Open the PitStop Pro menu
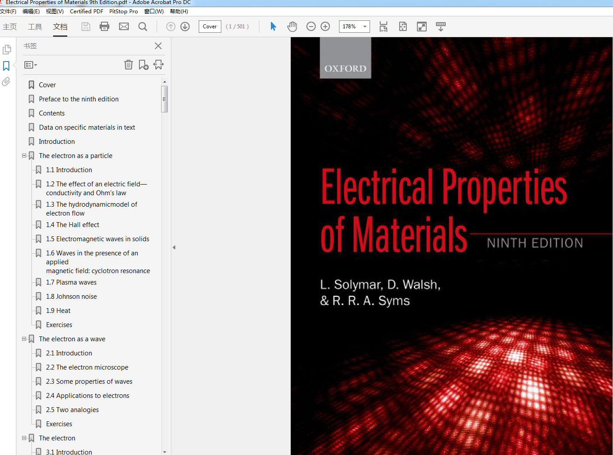This screenshot has height=455, width=613. 123,12
